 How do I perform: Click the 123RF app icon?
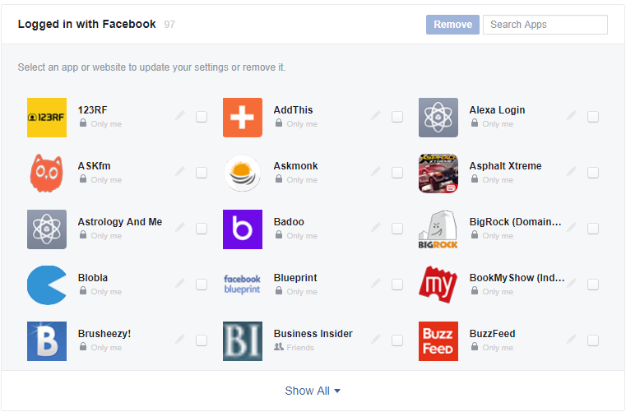(47, 118)
